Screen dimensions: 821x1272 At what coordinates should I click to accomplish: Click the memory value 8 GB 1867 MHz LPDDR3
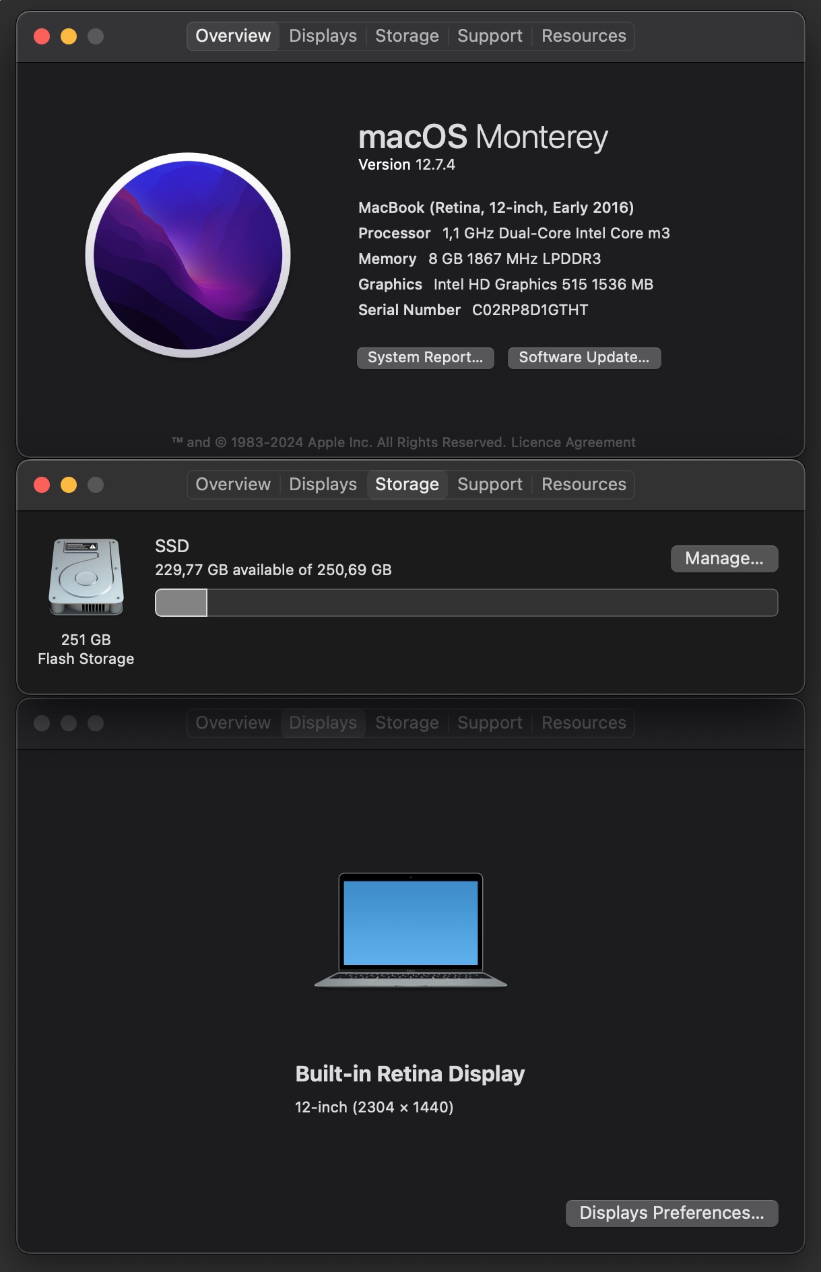tap(515, 259)
